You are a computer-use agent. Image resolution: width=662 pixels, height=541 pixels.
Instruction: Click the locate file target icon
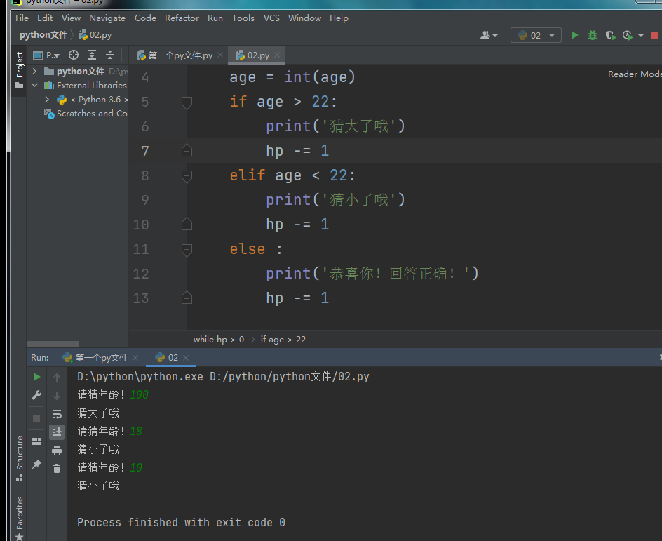74,55
